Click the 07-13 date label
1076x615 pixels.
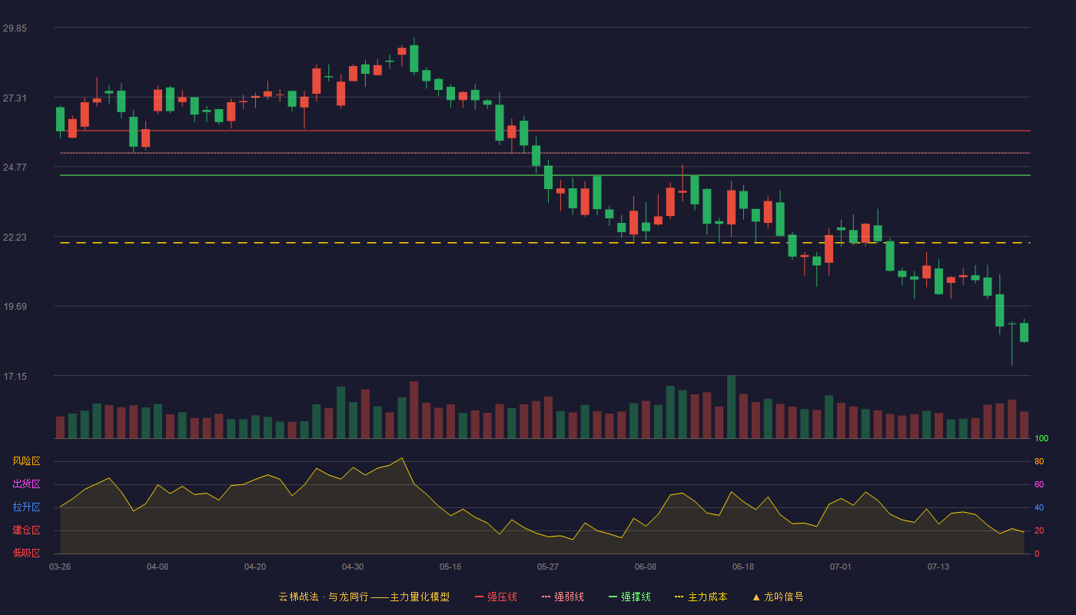pos(938,567)
